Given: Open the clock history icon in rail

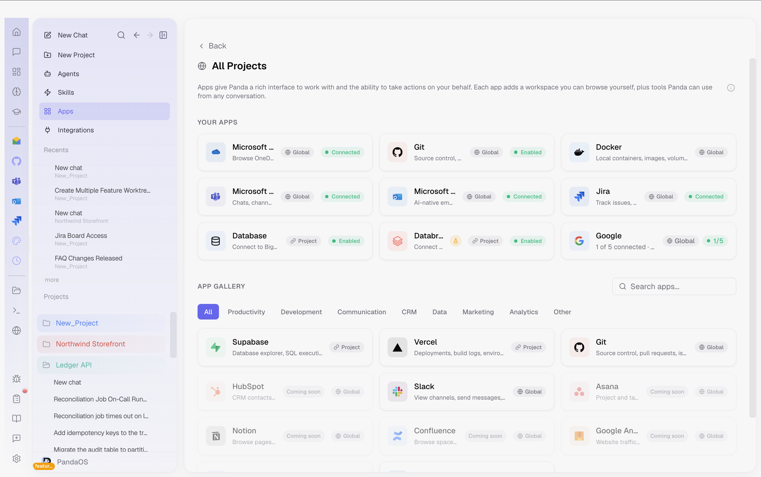Looking at the screenshot, I should click(16, 260).
